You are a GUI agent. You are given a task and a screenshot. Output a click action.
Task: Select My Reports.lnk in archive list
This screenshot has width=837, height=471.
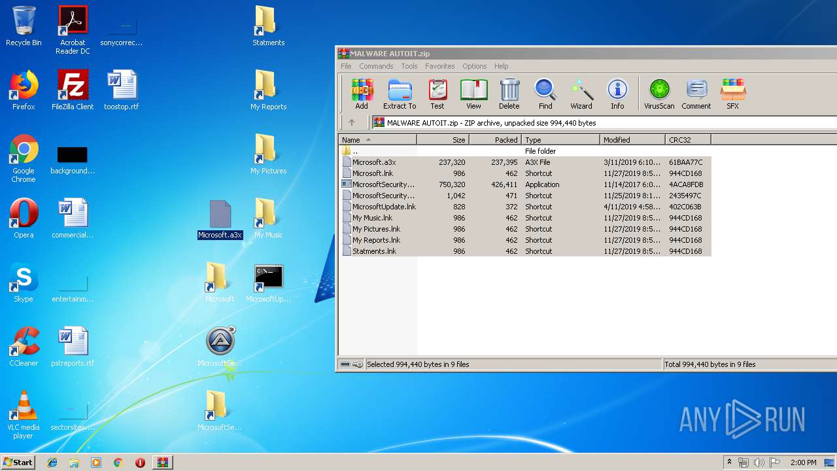point(525,240)
